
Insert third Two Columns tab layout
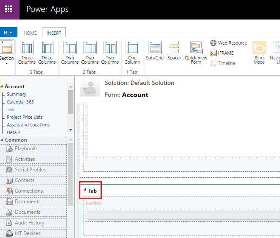pyautogui.click(x=110, y=52)
